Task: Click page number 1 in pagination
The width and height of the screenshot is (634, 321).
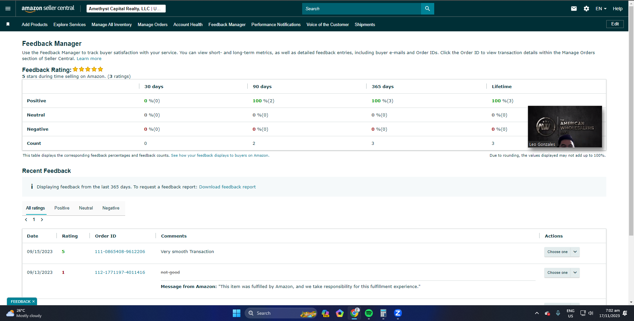Action: coord(34,220)
